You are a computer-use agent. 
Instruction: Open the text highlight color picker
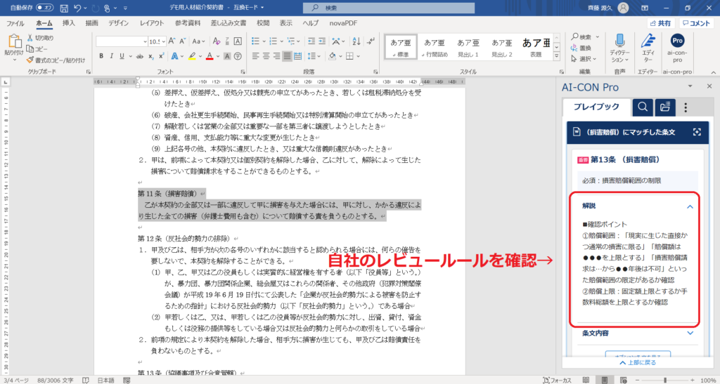(x=200, y=56)
